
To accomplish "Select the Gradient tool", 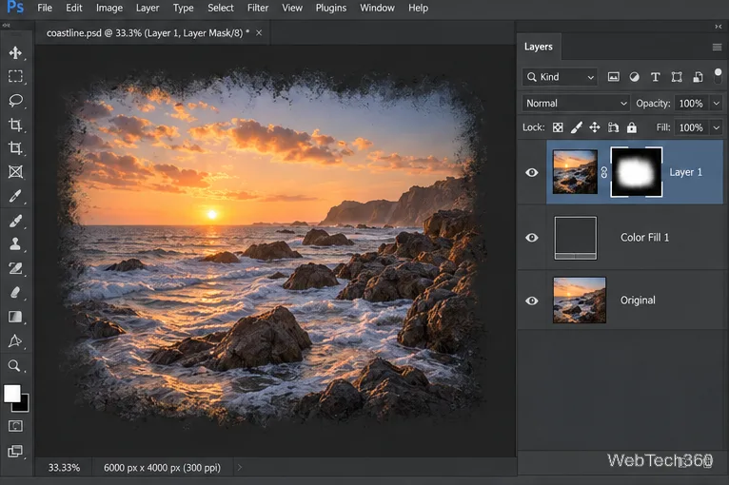I will click(x=15, y=317).
